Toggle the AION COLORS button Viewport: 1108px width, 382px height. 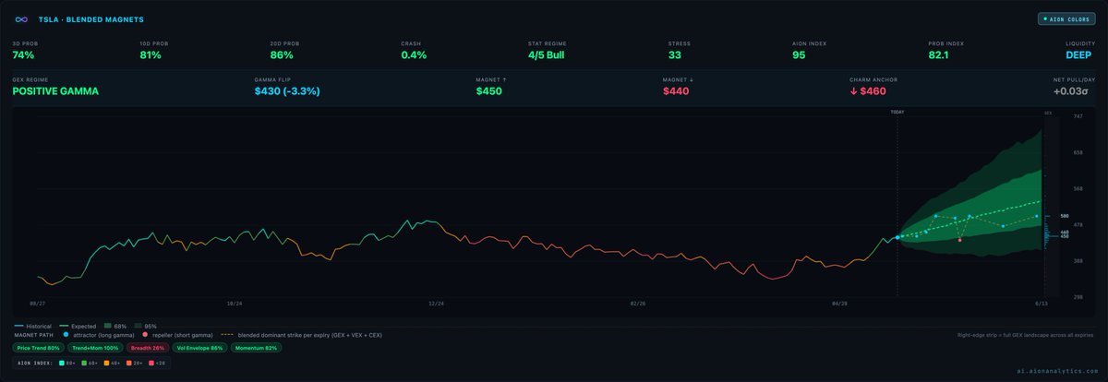pos(1065,18)
